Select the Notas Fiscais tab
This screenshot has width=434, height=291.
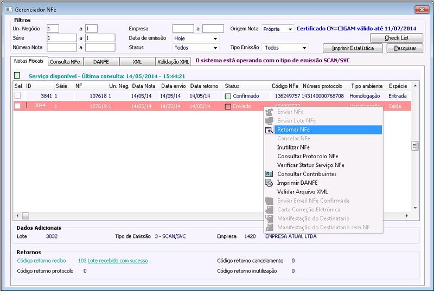(x=29, y=61)
